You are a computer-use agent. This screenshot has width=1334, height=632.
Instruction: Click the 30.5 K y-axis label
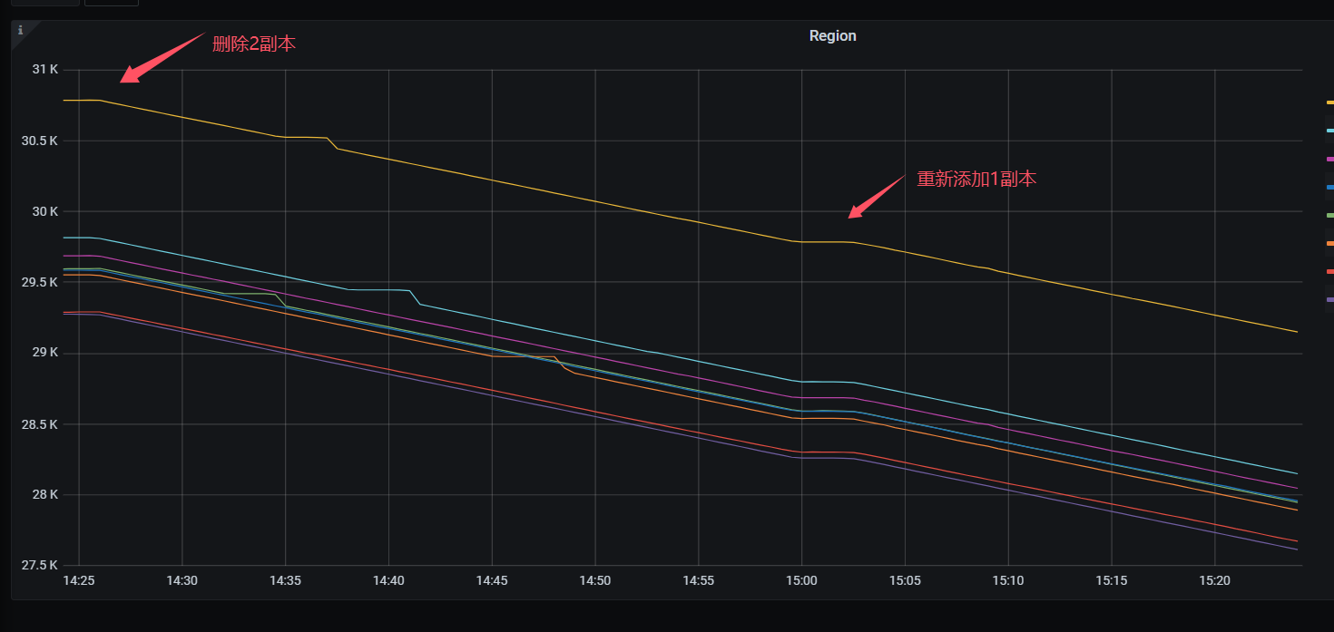pos(41,141)
